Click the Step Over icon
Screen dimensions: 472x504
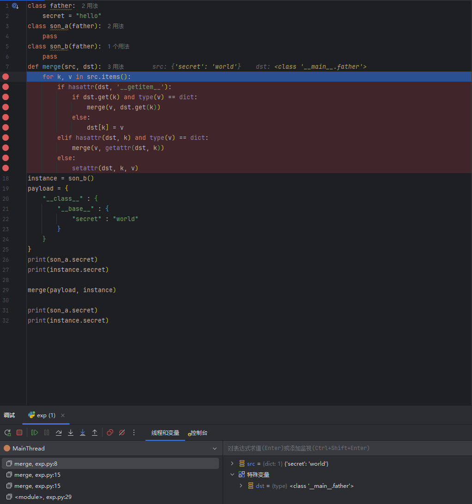pos(59,432)
